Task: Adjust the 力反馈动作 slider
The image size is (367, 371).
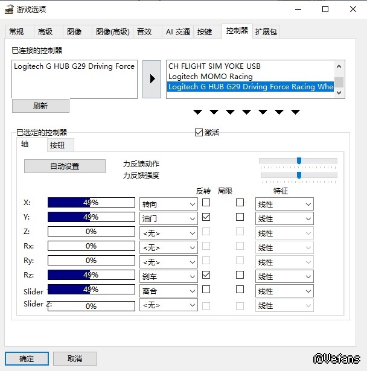Action: pos(298,161)
